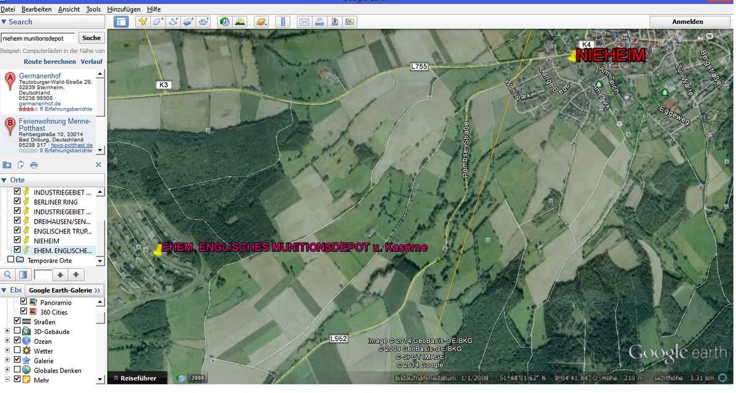This screenshot has width=736, height=393.
Task: Print the search results from the panel
Action: (x=34, y=165)
